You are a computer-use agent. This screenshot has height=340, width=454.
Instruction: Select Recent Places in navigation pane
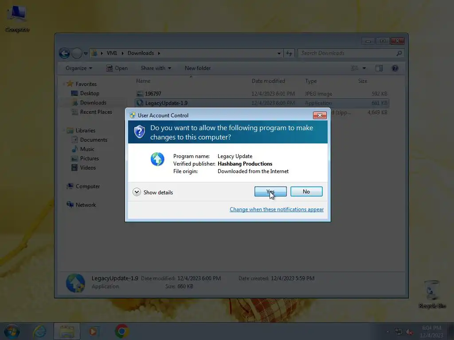tap(96, 112)
